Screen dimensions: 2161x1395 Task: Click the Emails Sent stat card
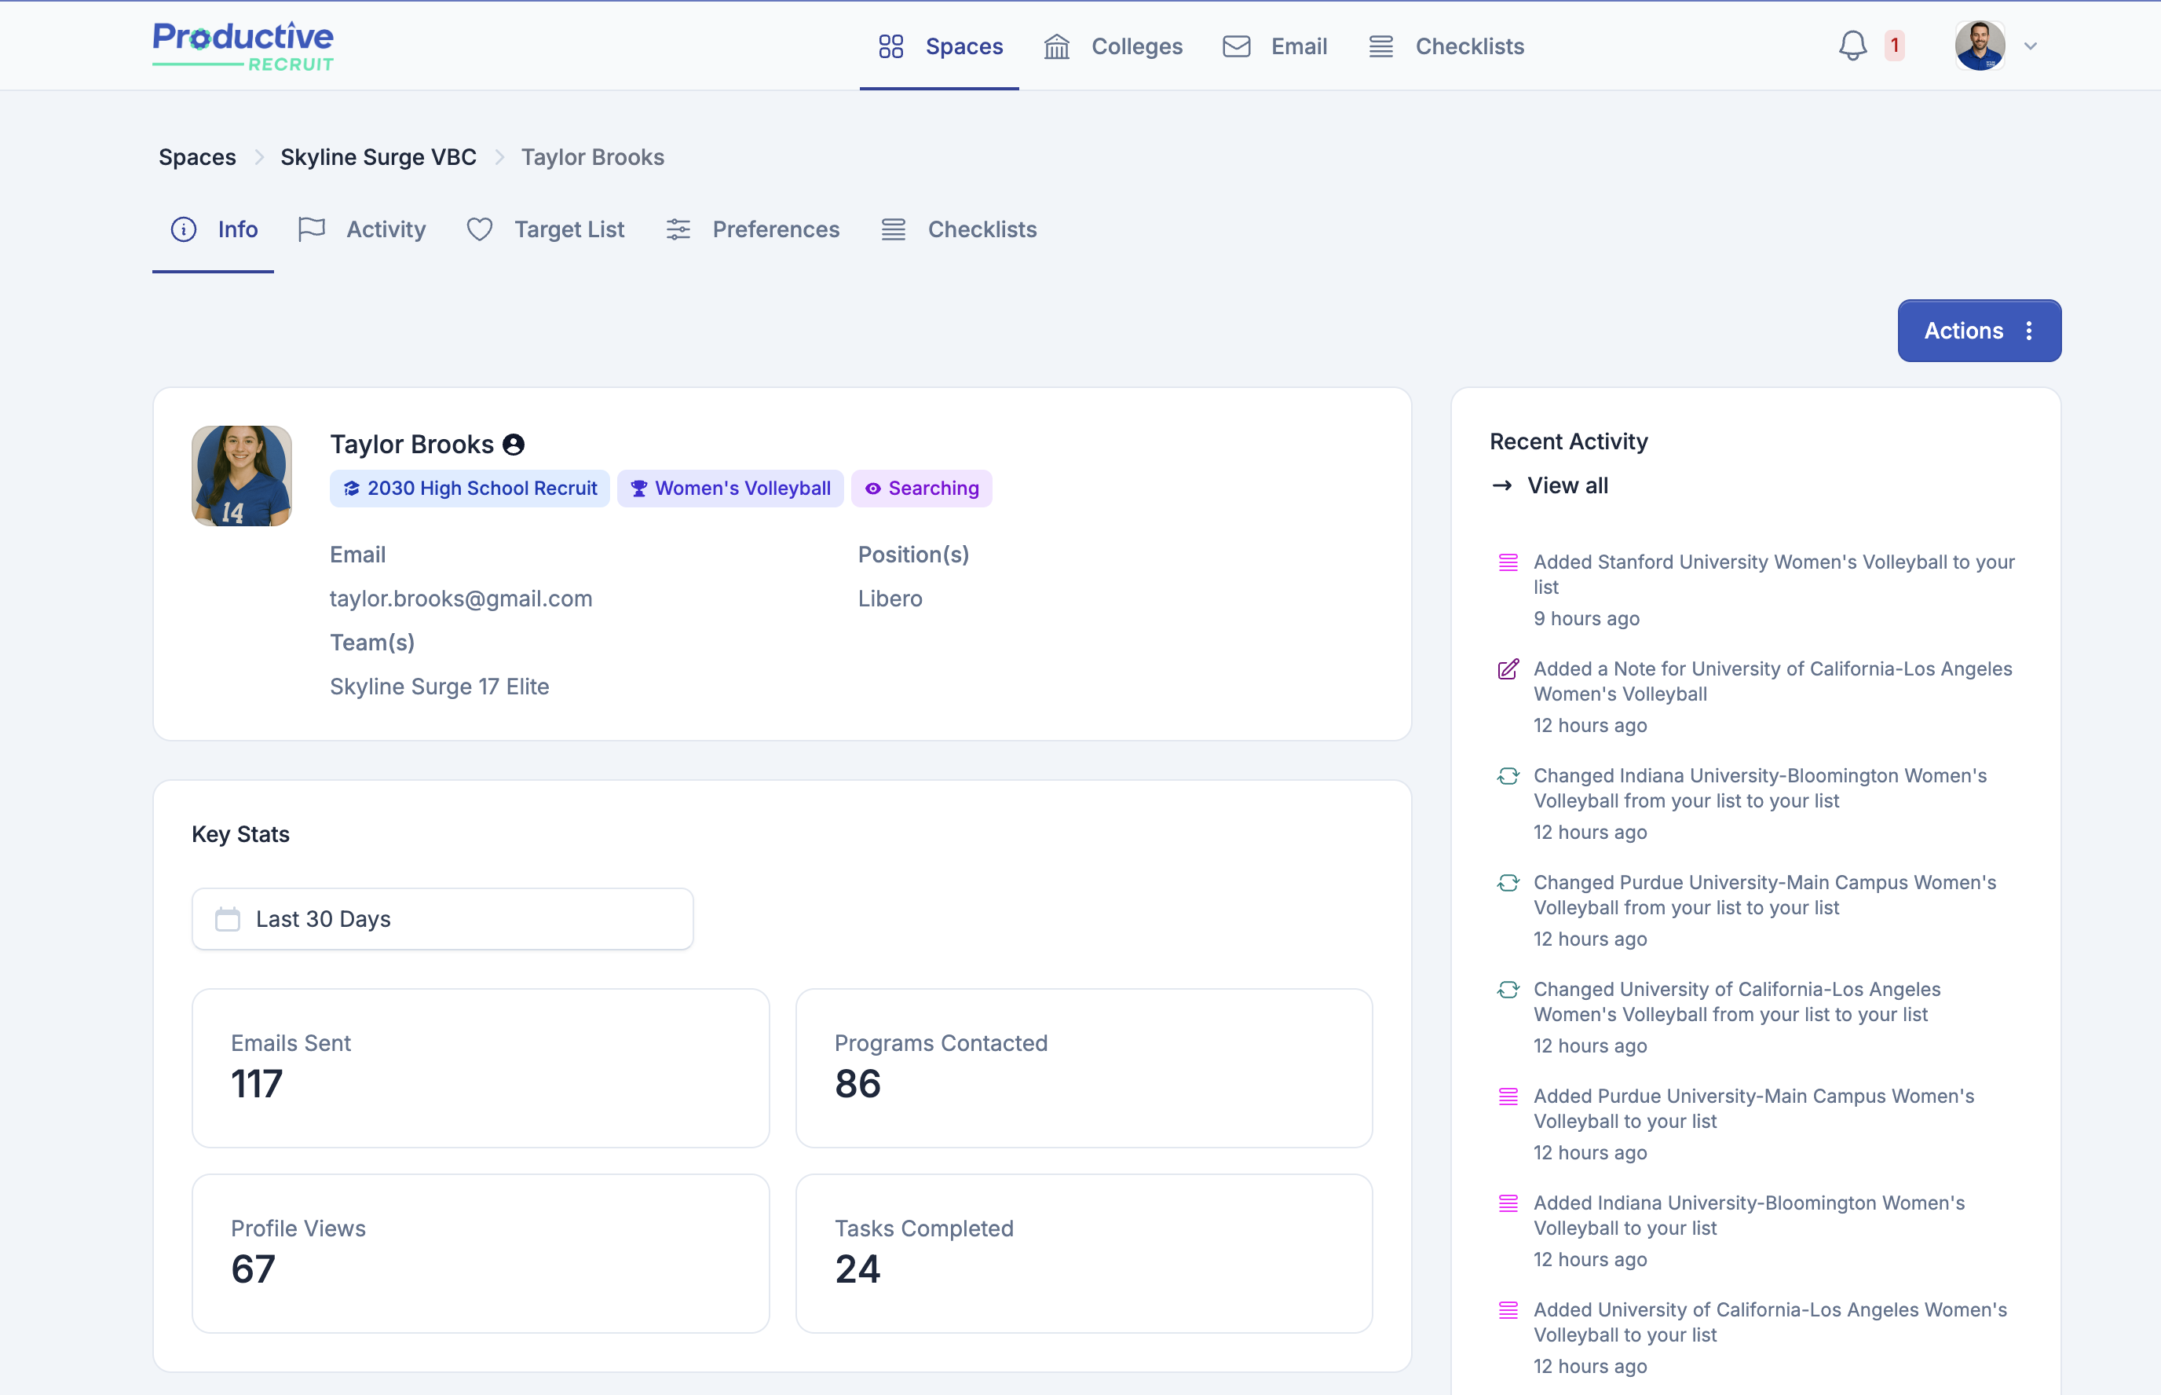[481, 1068]
